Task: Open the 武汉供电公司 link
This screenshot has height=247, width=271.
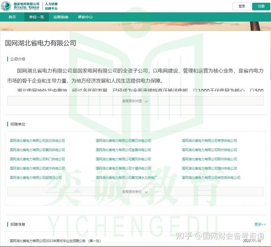Action: tap(37, 140)
